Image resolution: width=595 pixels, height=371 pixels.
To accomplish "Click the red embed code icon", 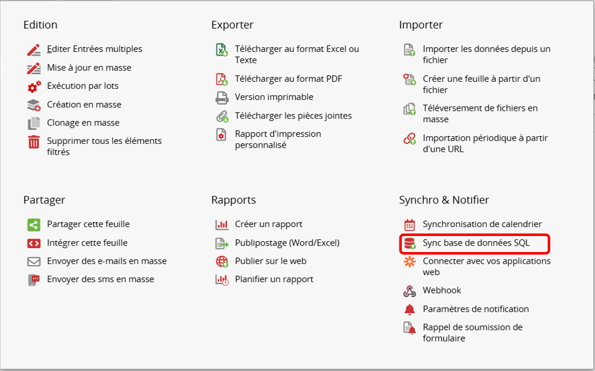I will (x=34, y=243).
